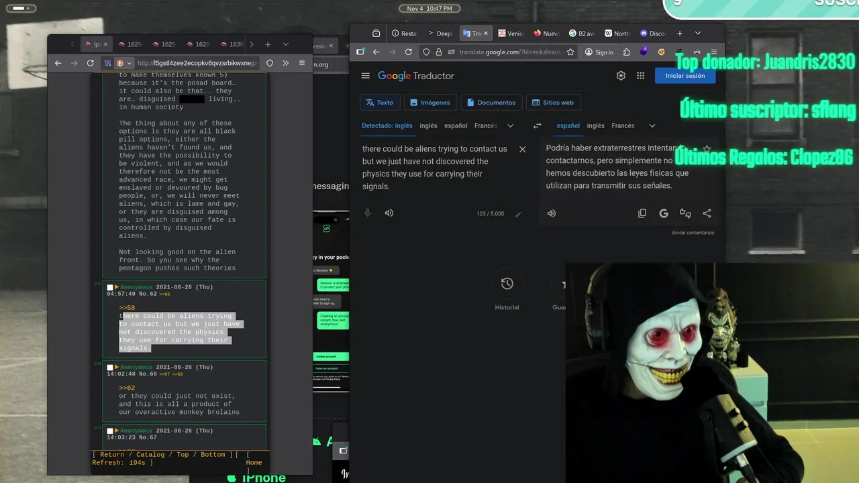Jump to Bottom via the footer link
859x483 pixels.
click(x=213, y=455)
